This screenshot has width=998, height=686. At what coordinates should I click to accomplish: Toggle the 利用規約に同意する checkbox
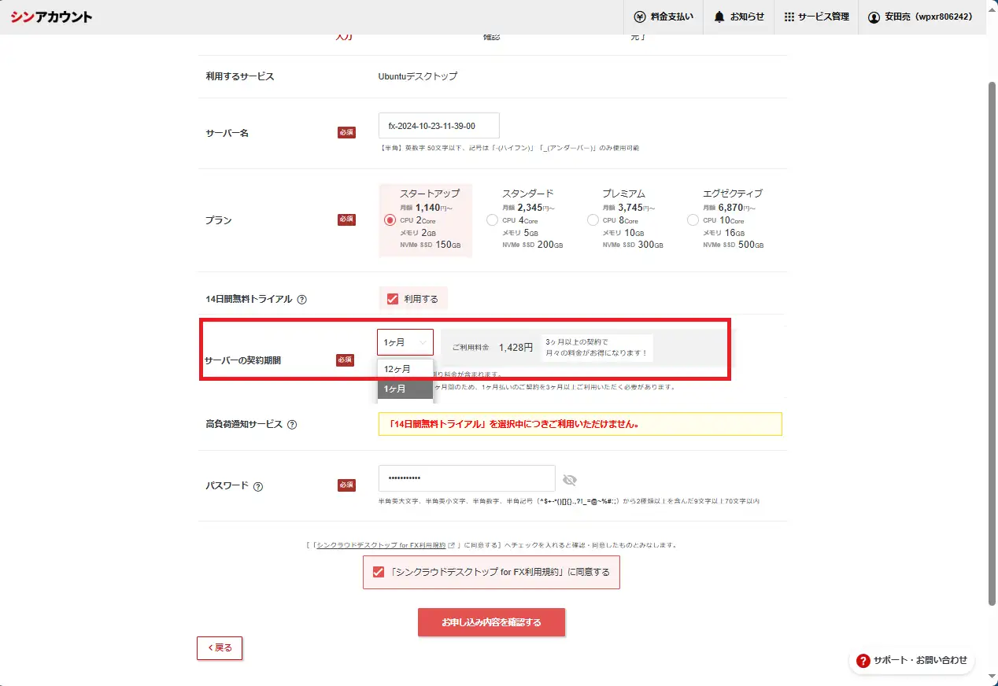pyautogui.click(x=379, y=572)
